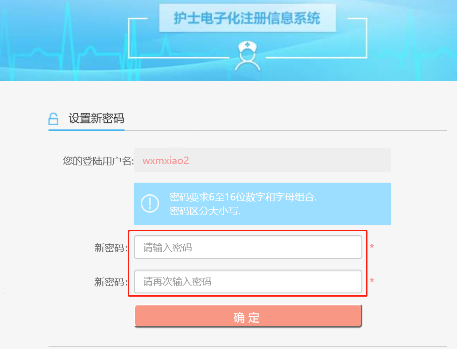
Task: Click the 护士电子化注册信息系统 title banner
Action: point(247,18)
